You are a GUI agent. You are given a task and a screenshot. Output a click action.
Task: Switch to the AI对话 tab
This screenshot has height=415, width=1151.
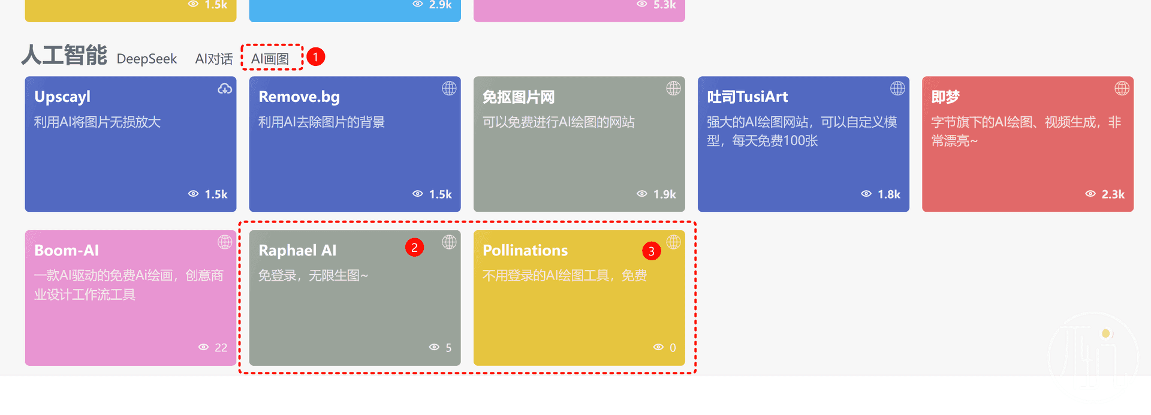[x=214, y=59]
